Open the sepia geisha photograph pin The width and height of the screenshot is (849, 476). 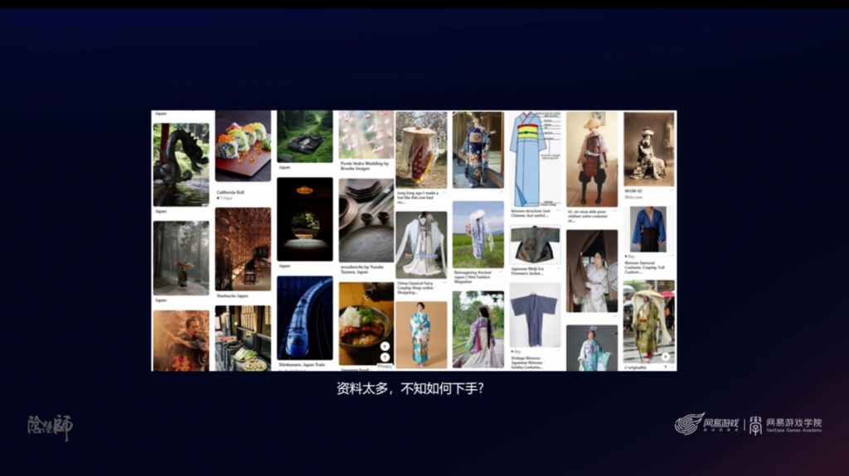pyautogui.click(x=648, y=149)
